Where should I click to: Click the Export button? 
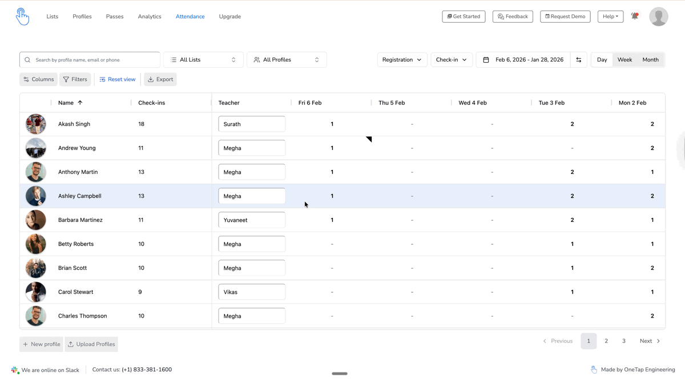pyautogui.click(x=160, y=79)
